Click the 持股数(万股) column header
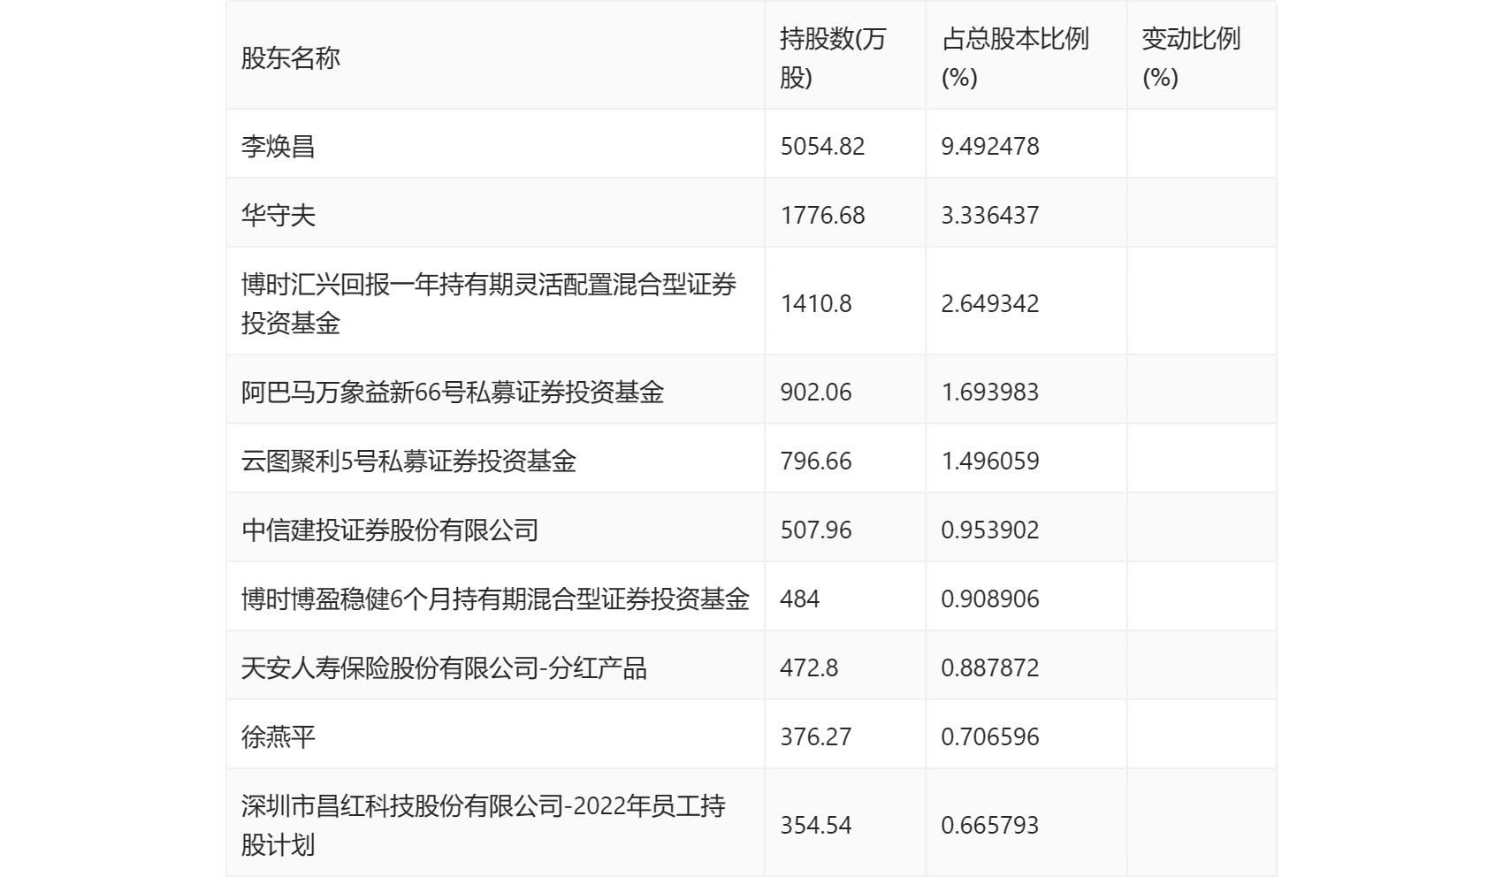The image size is (1503, 877). 833,58
